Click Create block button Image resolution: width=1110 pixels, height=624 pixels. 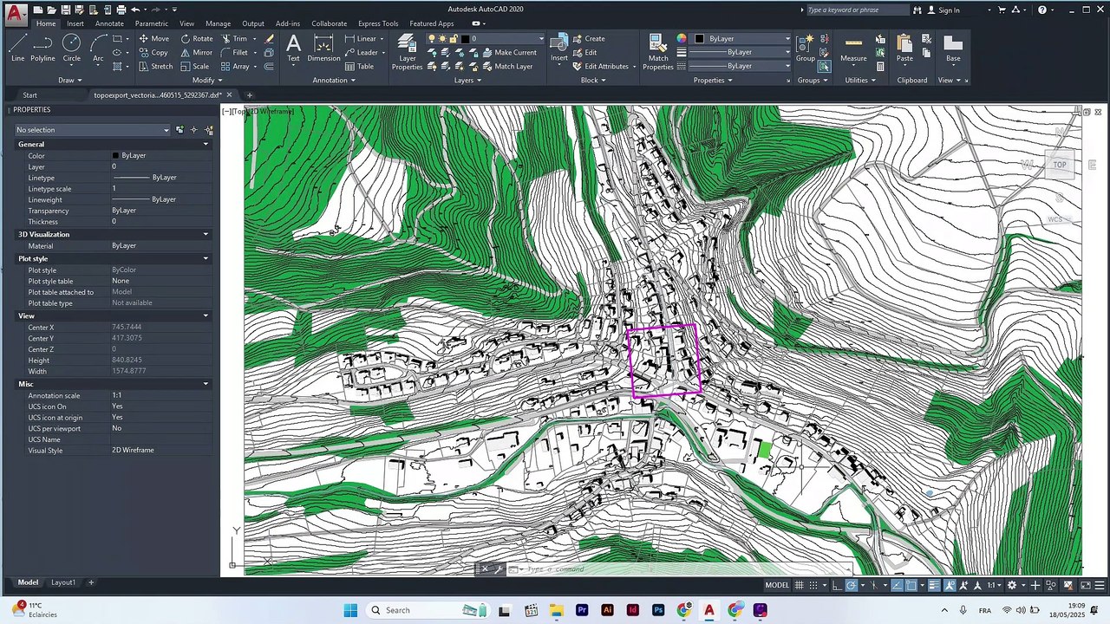tap(589, 39)
